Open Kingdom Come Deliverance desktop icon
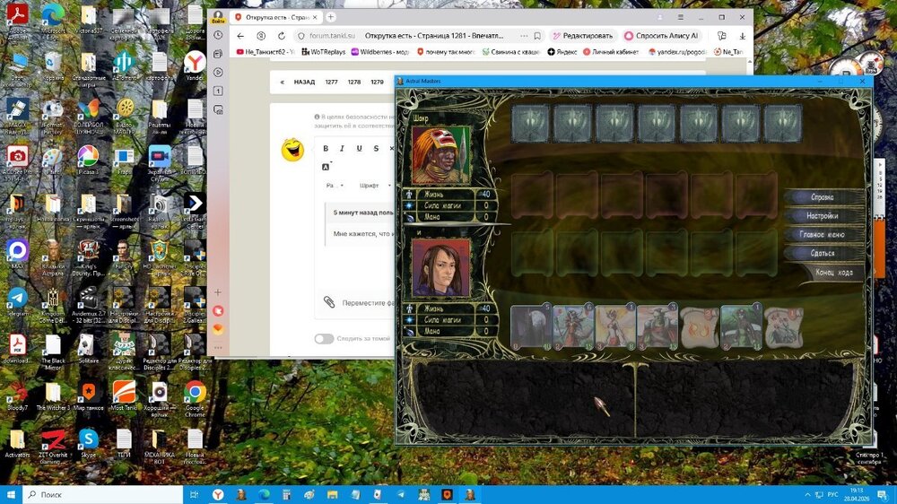Screen dimensions: 897x504 pos(53,305)
